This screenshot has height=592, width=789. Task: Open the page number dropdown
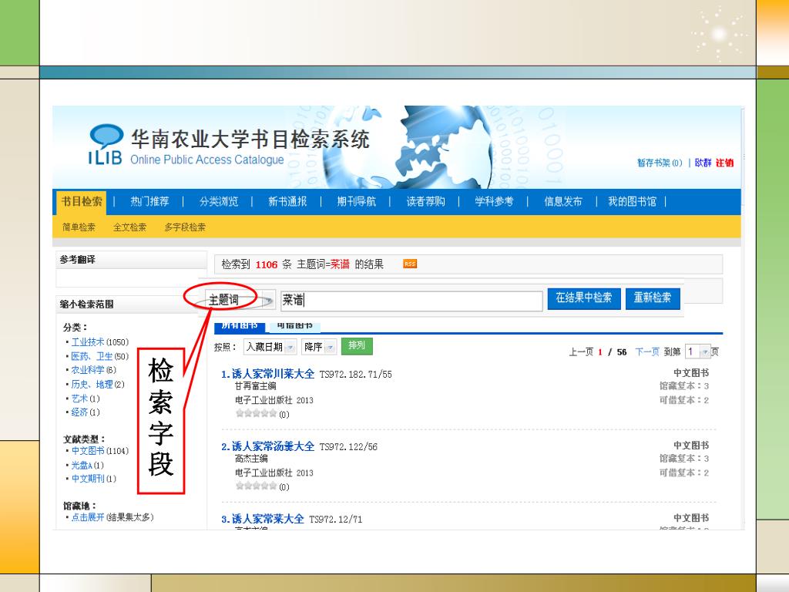697,351
